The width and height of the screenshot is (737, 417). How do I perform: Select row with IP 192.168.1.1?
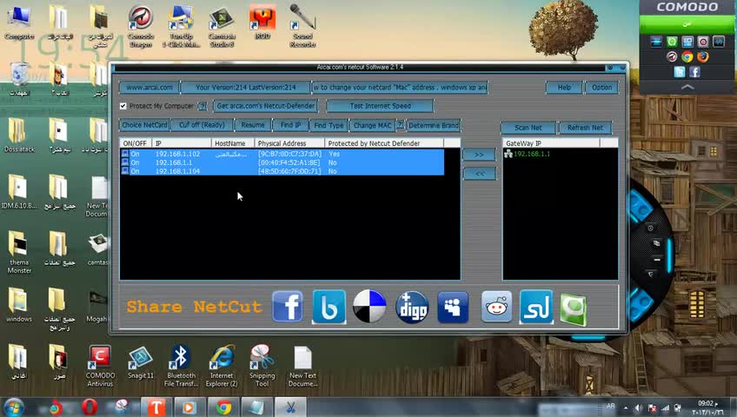(282, 162)
